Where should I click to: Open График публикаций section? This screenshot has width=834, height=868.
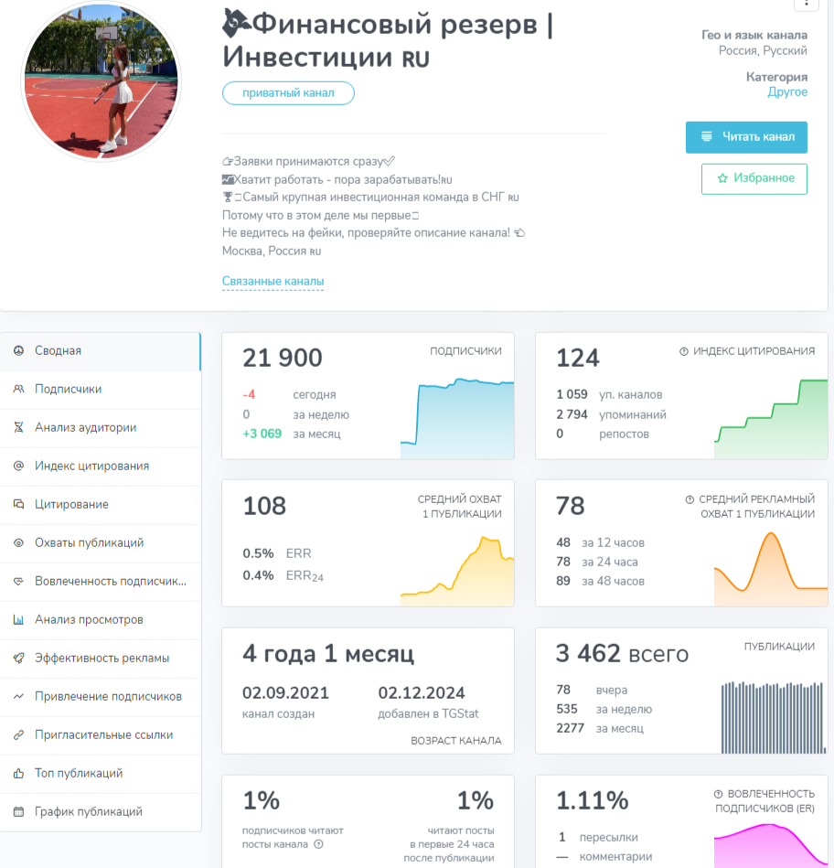click(x=101, y=811)
